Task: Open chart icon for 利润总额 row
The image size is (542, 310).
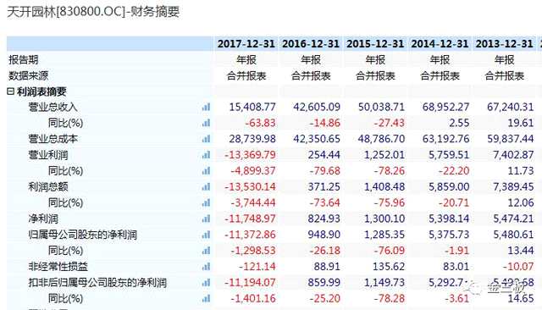Action: [206, 187]
